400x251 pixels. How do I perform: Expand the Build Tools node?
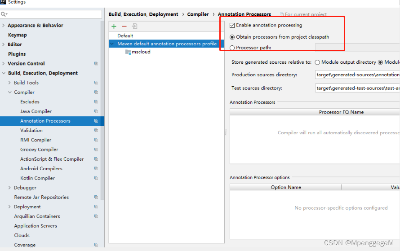click(x=9, y=83)
